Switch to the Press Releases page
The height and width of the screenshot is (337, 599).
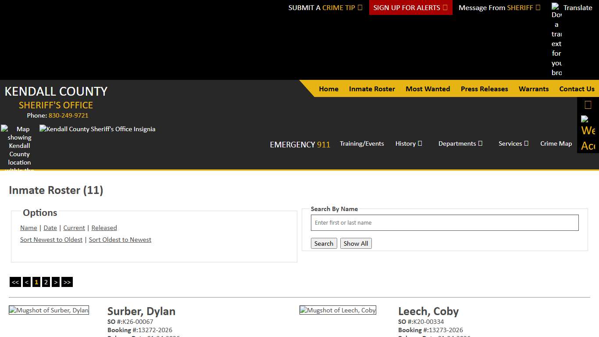pos(484,89)
